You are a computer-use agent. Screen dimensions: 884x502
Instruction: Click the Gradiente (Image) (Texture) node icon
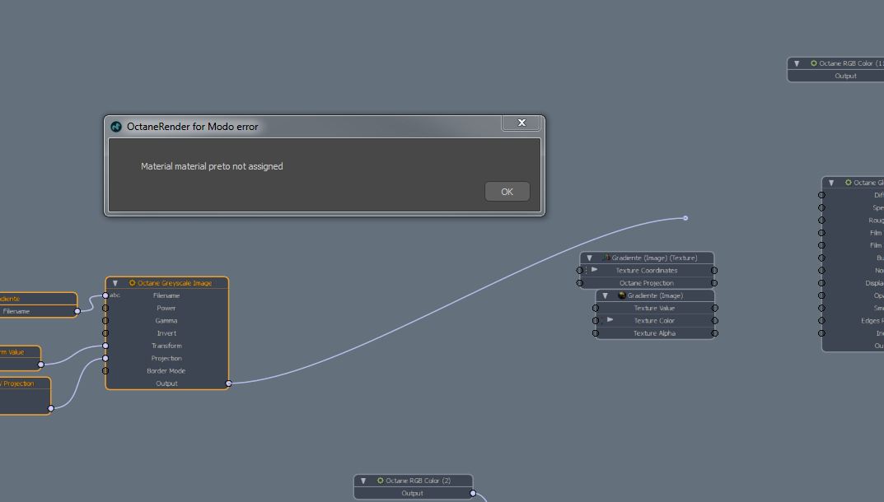tap(606, 258)
